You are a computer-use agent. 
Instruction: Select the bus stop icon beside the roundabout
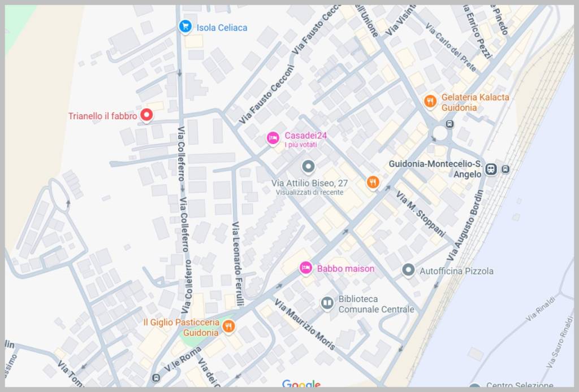pyautogui.click(x=450, y=124)
